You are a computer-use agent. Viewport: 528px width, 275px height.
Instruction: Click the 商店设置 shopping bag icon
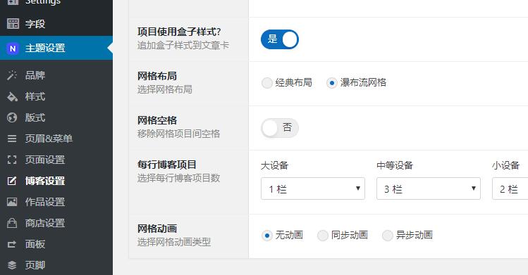click(x=12, y=223)
